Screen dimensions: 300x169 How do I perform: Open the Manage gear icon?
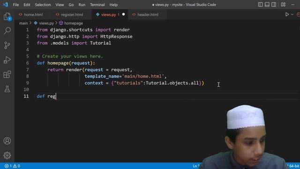pos(7,155)
